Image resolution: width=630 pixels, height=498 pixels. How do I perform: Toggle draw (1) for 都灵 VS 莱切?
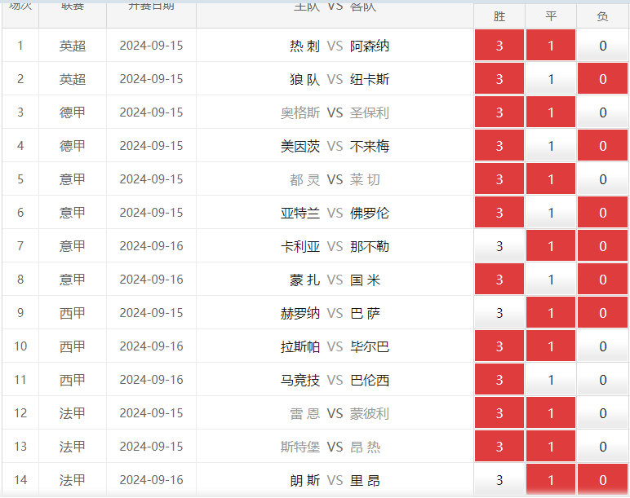click(x=551, y=179)
